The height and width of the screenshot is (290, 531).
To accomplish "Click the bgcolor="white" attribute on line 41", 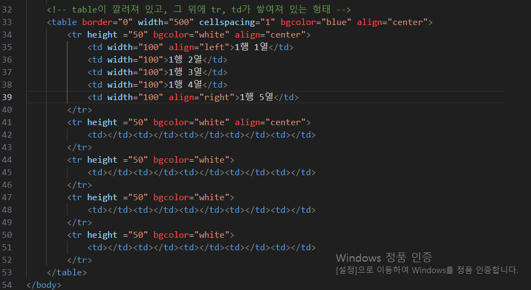I will tap(192, 122).
